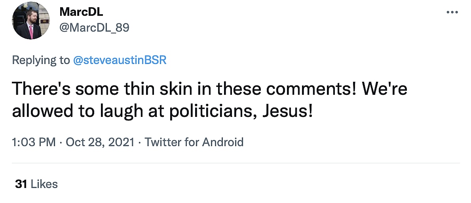Open the MarcDL display name profile link
The width and height of the screenshot is (471, 203).
coord(81,12)
